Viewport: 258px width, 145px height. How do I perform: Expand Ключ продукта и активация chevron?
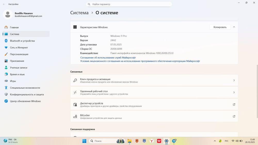(234, 80)
